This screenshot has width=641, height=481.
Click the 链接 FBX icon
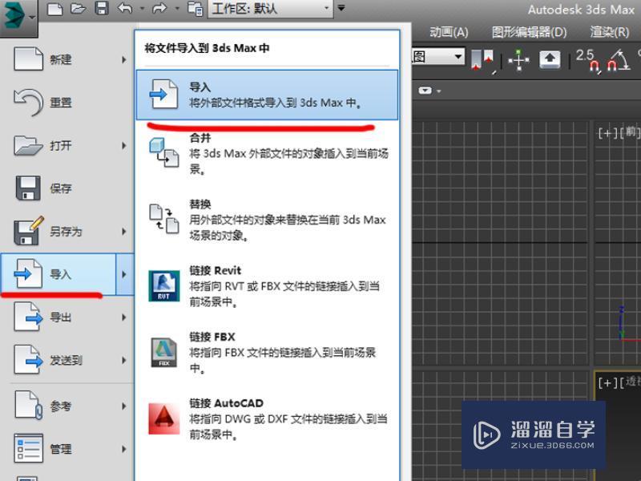pyautogui.click(x=165, y=348)
